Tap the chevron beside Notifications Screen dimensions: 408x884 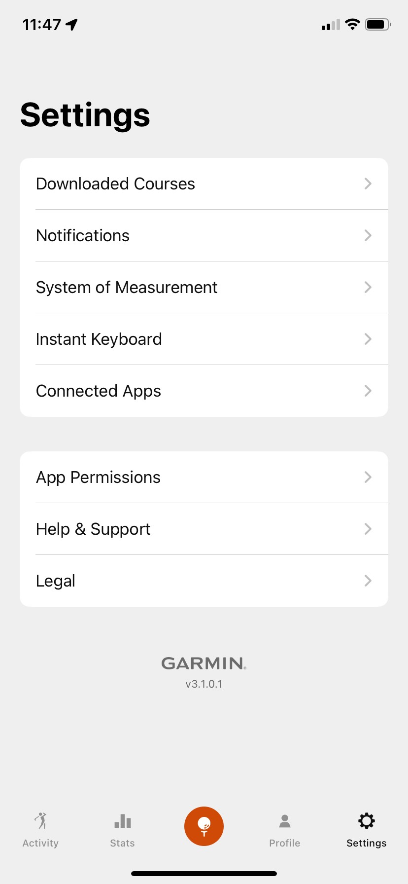tap(368, 236)
